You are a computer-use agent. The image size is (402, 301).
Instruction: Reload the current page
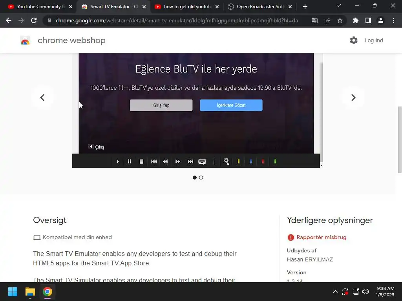pyautogui.click(x=34, y=20)
